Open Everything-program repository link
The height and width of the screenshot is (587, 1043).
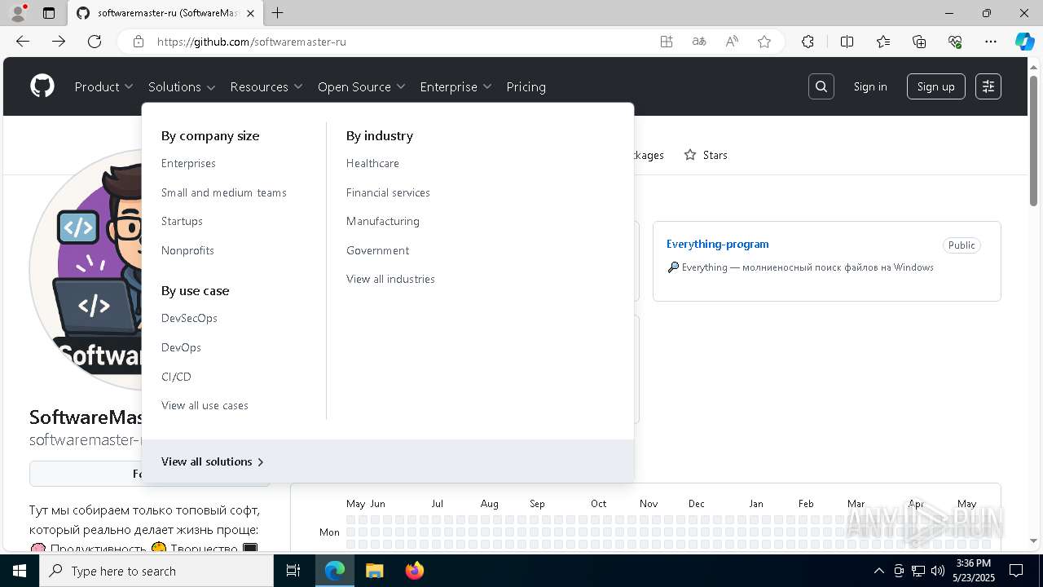(x=717, y=244)
